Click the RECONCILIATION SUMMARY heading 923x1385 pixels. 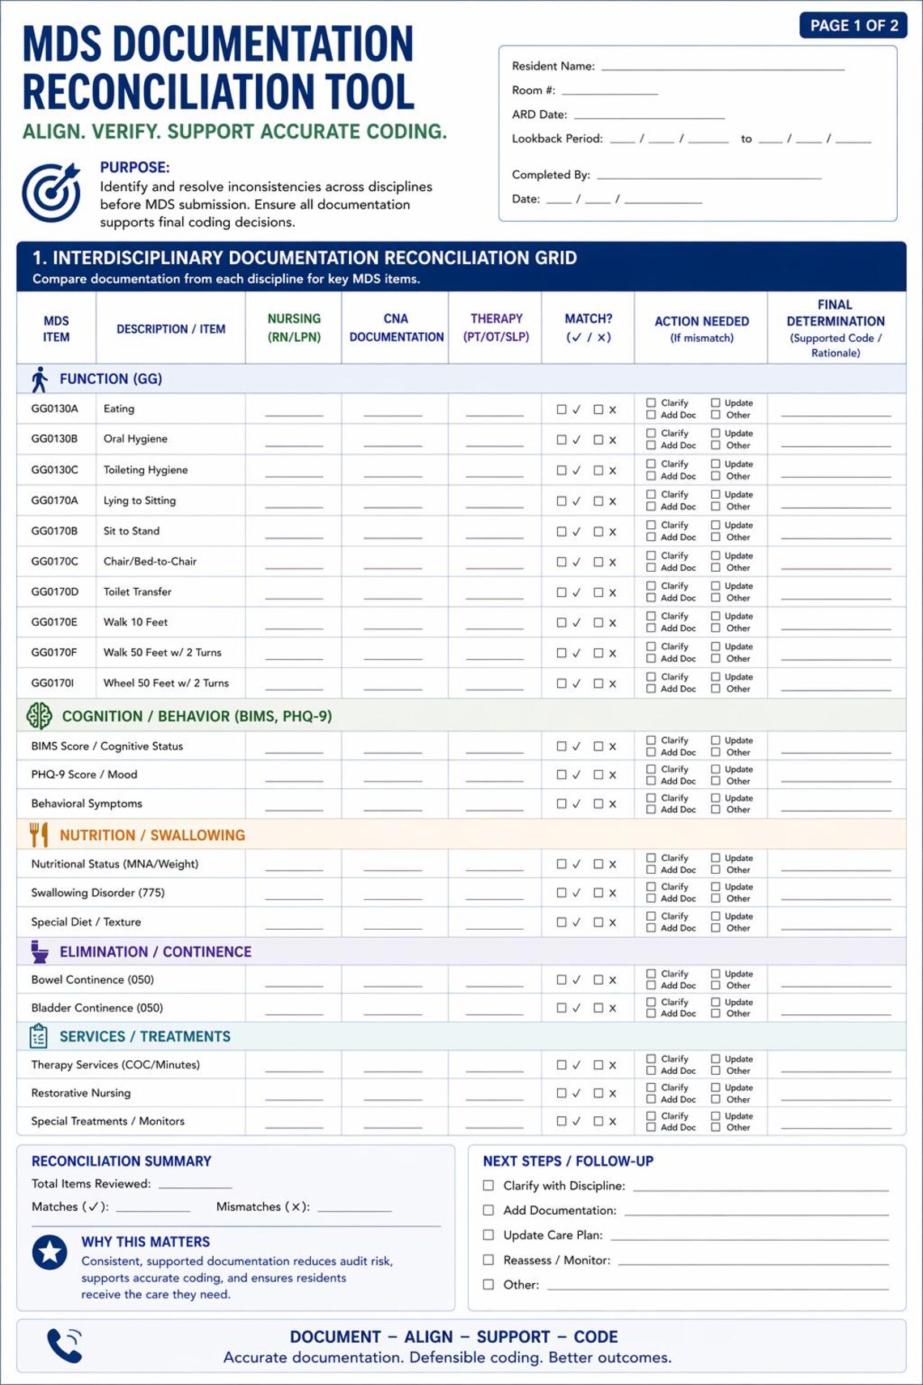point(121,1161)
